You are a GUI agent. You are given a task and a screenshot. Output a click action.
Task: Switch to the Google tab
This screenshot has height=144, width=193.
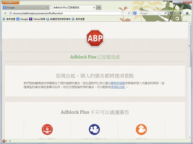point(25,7)
